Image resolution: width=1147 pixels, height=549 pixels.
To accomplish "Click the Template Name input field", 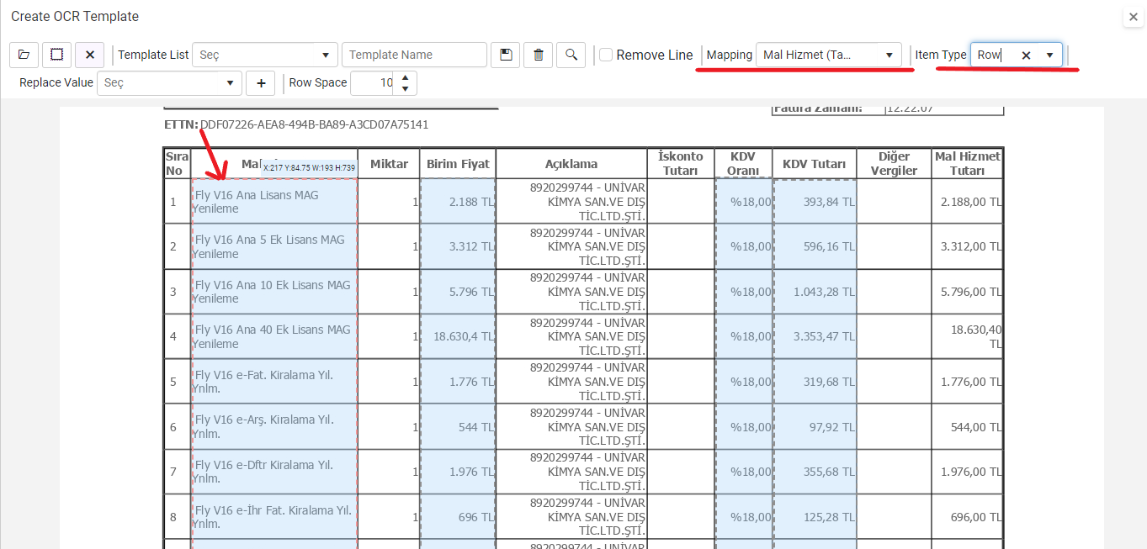I will pos(414,55).
